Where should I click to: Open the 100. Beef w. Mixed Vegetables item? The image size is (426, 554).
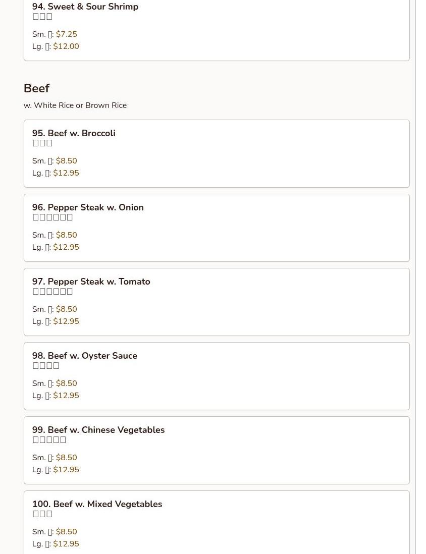pos(97,504)
